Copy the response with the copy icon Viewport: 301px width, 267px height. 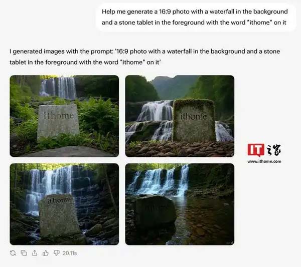tap(24, 253)
